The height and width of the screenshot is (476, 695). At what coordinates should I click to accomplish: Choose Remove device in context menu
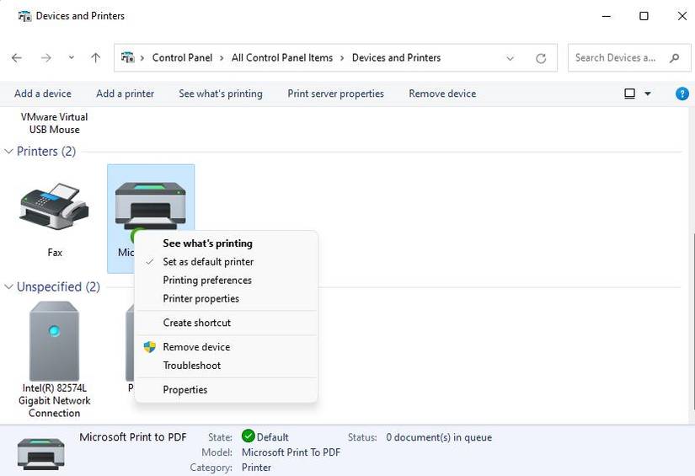pyautogui.click(x=226, y=347)
